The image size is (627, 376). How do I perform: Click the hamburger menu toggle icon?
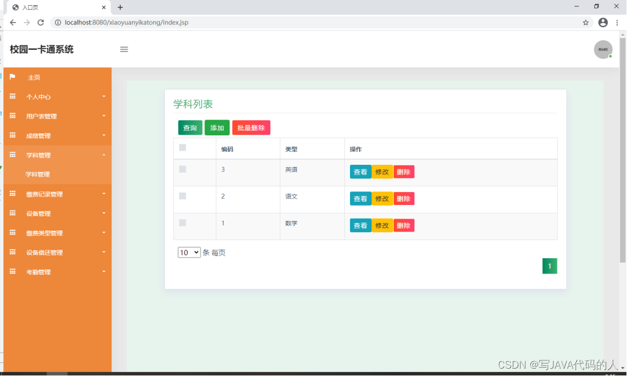tap(124, 49)
